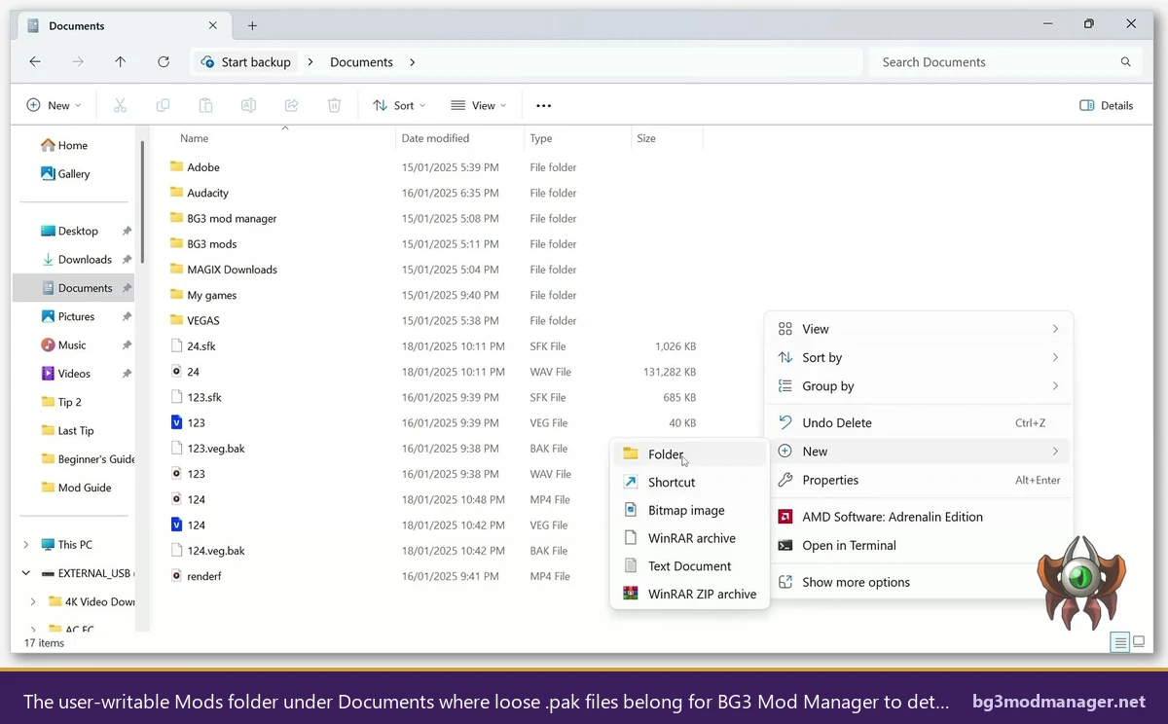Click the Copy icon in toolbar
This screenshot has width=1168, height=724.
163,105
